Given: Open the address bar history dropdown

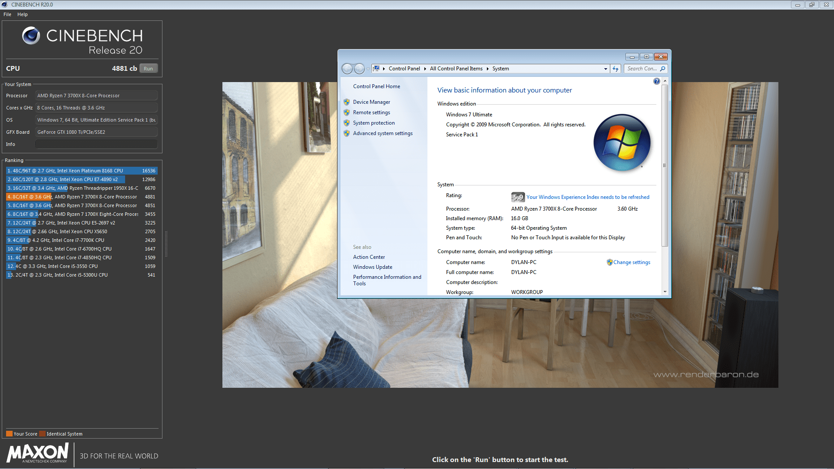Looking at the screenshot, I should point(606,69).
